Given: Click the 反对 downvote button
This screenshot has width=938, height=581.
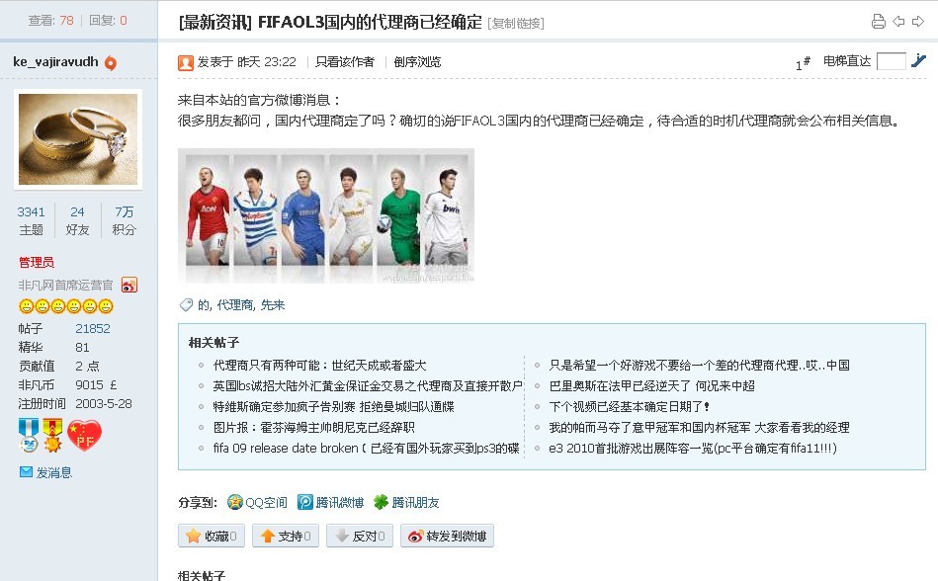Looking at the screenshot, I should pos(360,536).
